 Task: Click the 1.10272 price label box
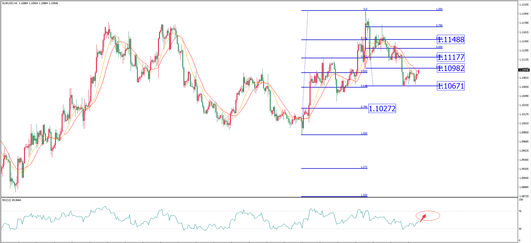coord(382,109)
